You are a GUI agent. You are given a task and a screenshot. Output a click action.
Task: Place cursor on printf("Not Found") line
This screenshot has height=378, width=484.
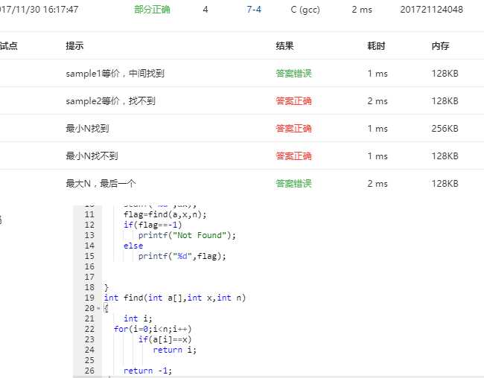point(186,235)
